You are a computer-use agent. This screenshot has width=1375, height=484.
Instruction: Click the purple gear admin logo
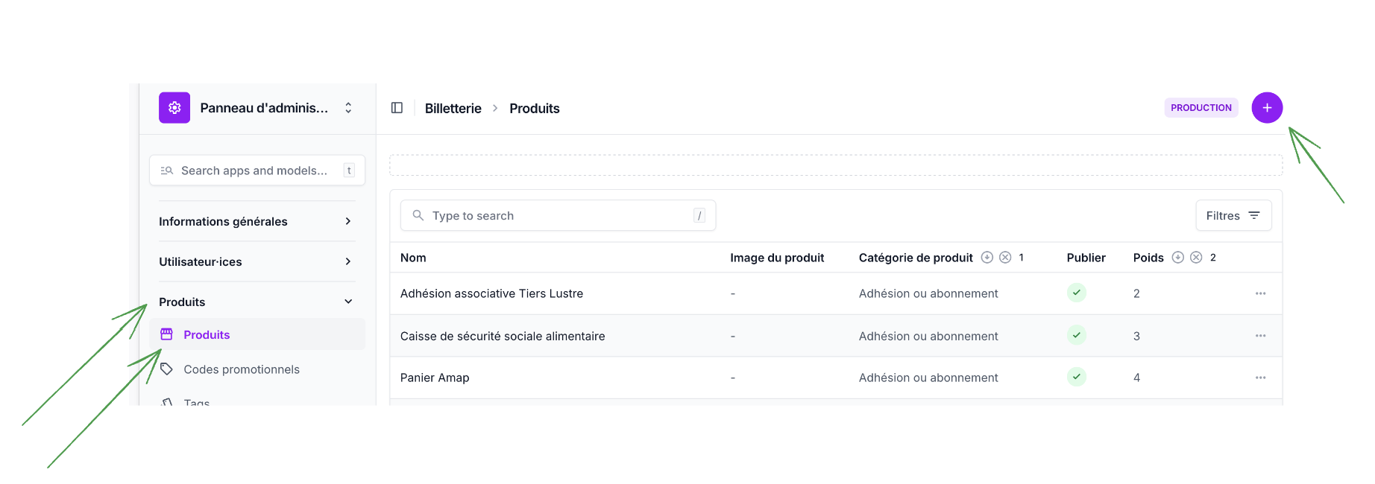[x=174, y=108]
